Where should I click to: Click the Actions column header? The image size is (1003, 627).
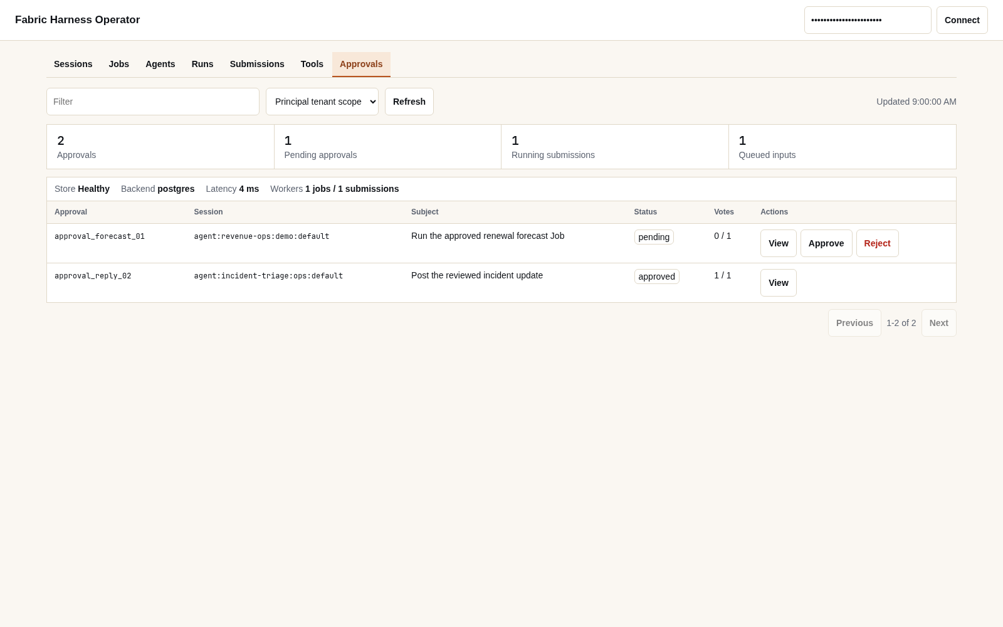[774, 212]
